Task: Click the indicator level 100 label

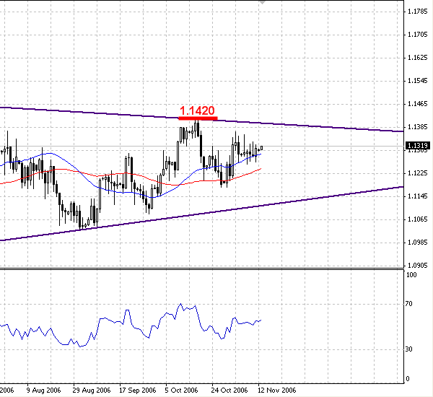Action: pos(411,275)
